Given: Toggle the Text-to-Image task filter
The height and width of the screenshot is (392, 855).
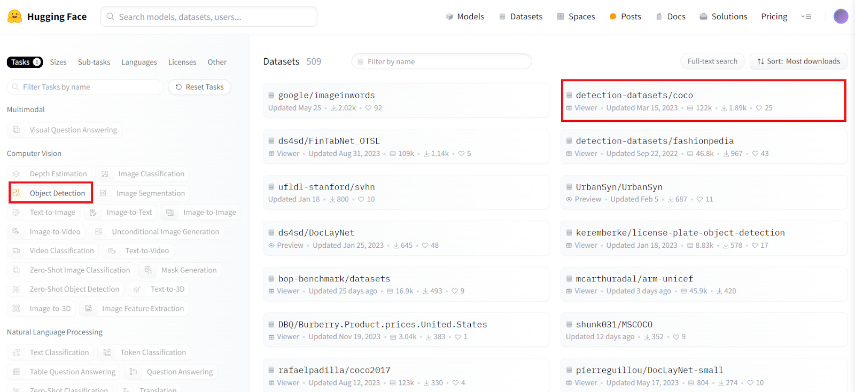Looking at the screenshot, I should point(44,212).
